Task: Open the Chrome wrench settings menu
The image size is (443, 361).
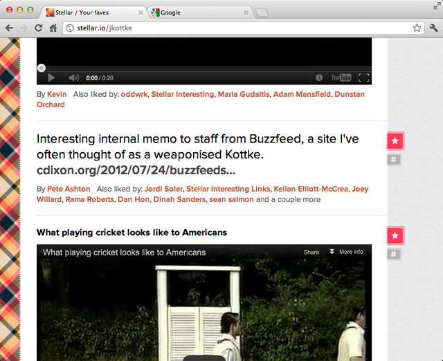Action: (x=434, y=28)
